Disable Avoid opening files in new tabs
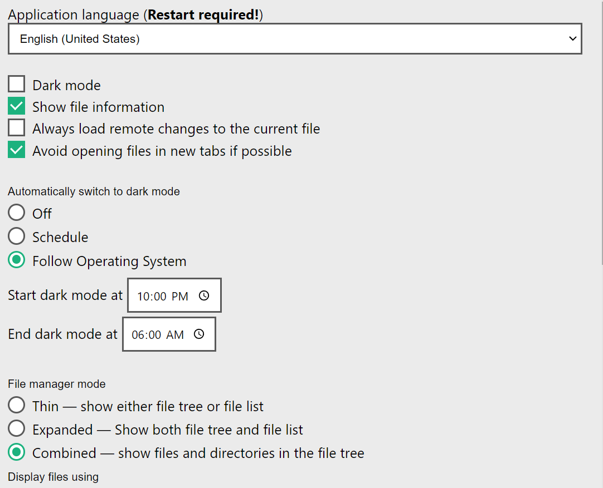This screenshot has width=603, height=488. (x=17, y=149)
